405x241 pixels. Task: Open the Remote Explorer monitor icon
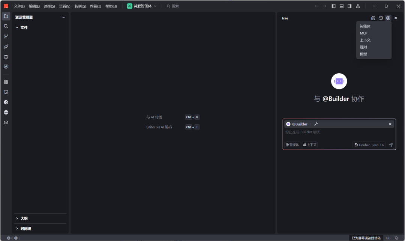(x=6, y=67)
